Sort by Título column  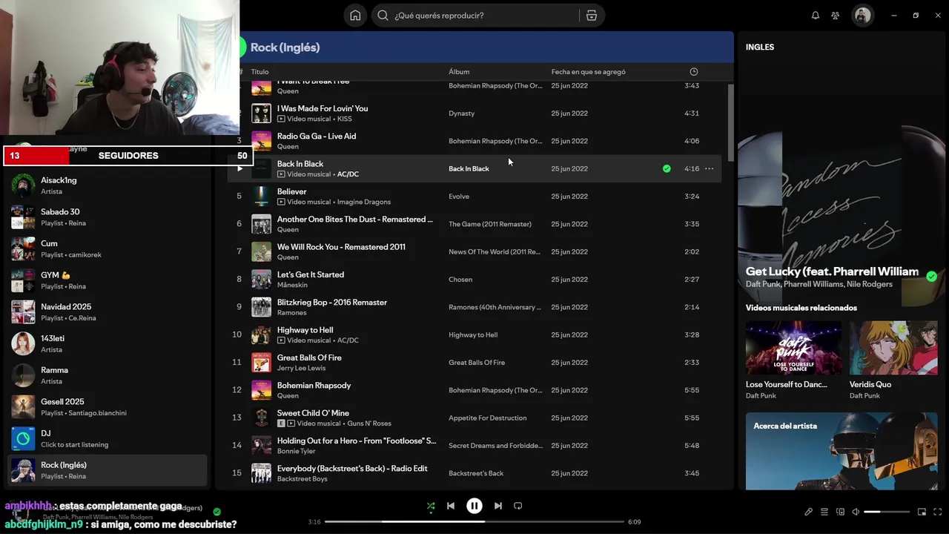(x=259, y=72)
